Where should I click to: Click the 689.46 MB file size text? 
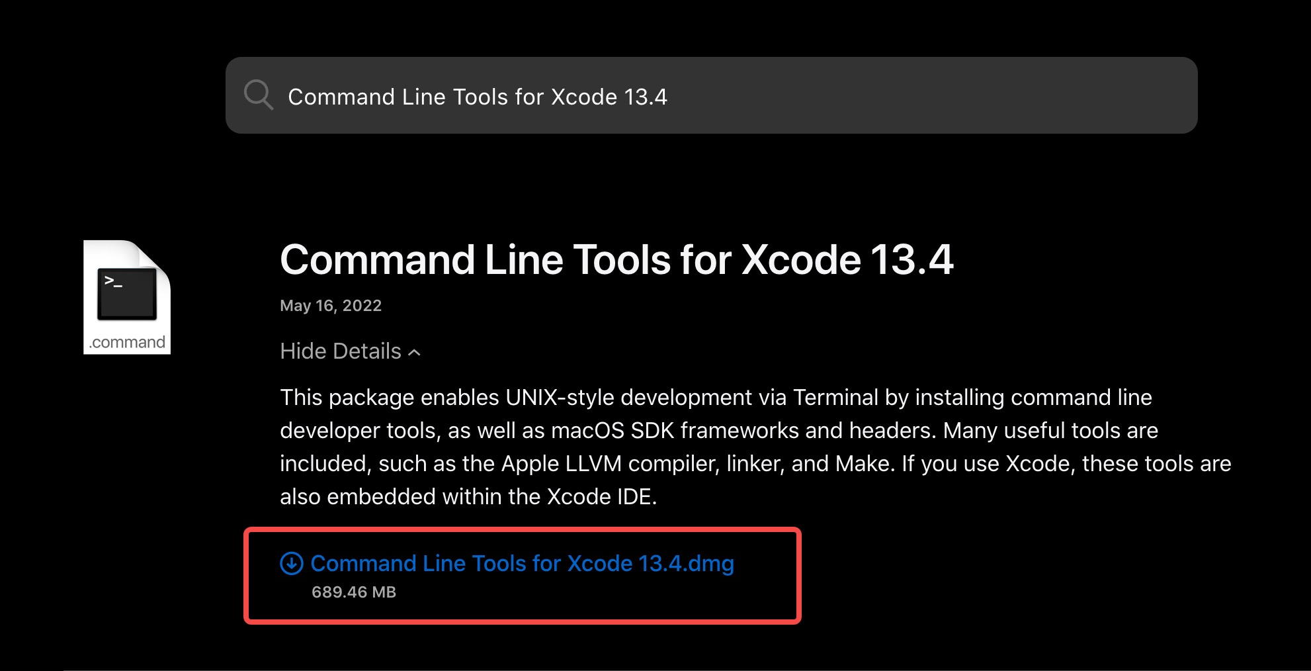354,592
